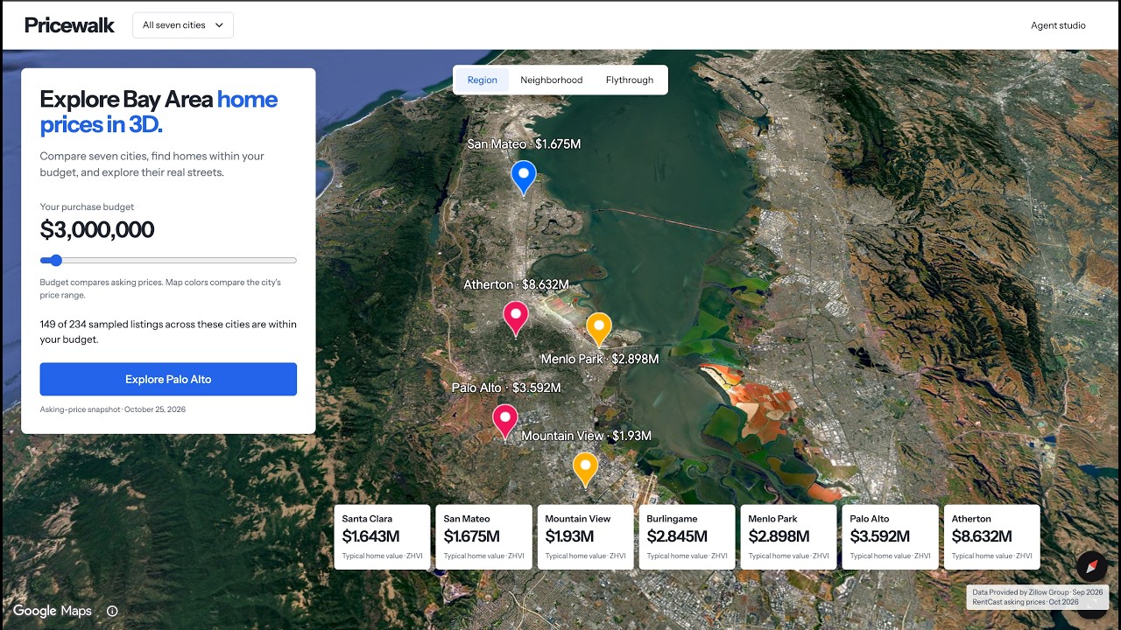The image size is (1121, 630).
Task: Open the All seven cities dropdown
Action: [183, 25]
